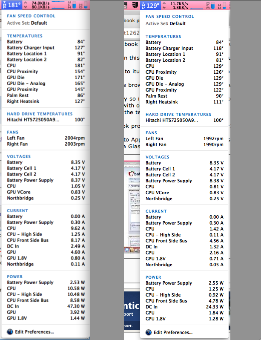Select the GPU Die - Analog 165° row
The width and height of the screenshot is (261, 340).
[x=46, y=84]
